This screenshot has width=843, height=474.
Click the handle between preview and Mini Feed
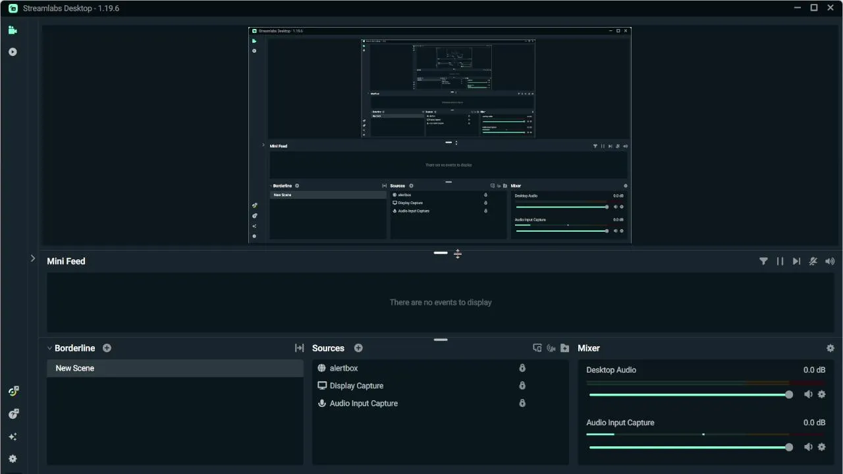pyautogui.click(x=441, y=253)
